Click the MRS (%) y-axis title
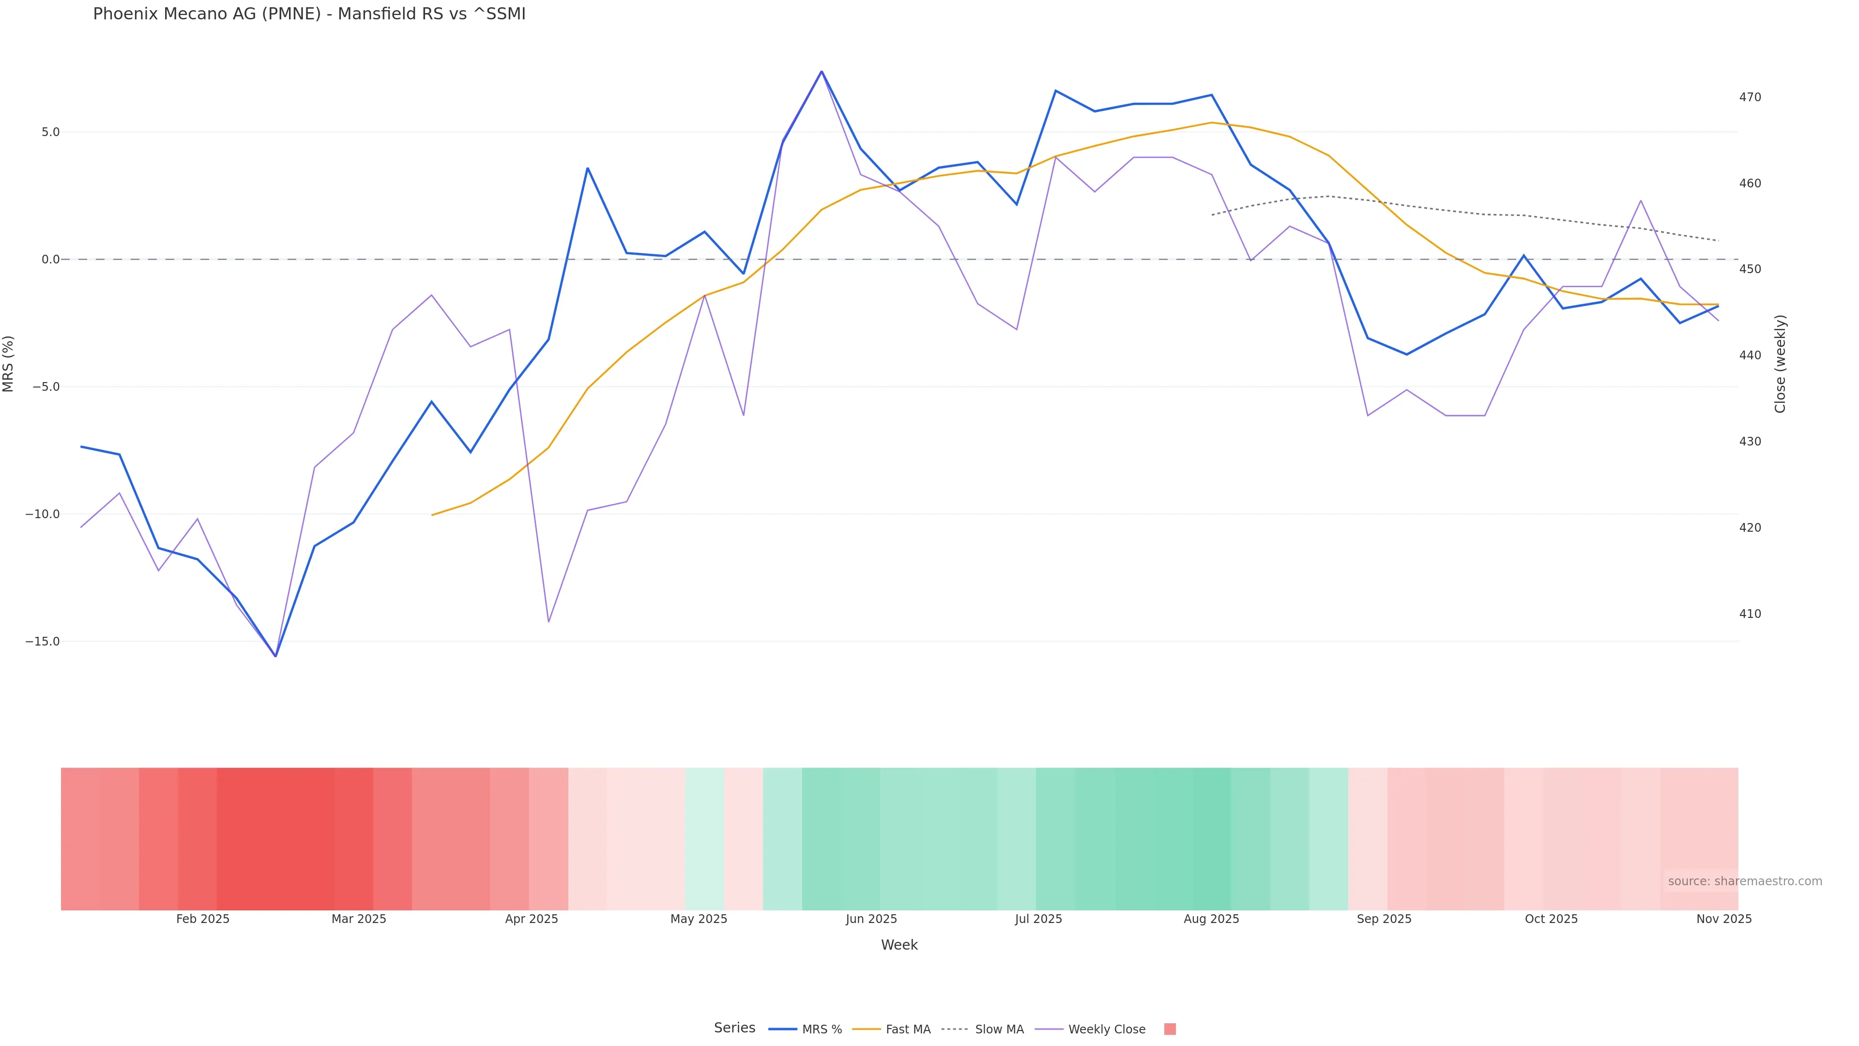 click(9, 364)
